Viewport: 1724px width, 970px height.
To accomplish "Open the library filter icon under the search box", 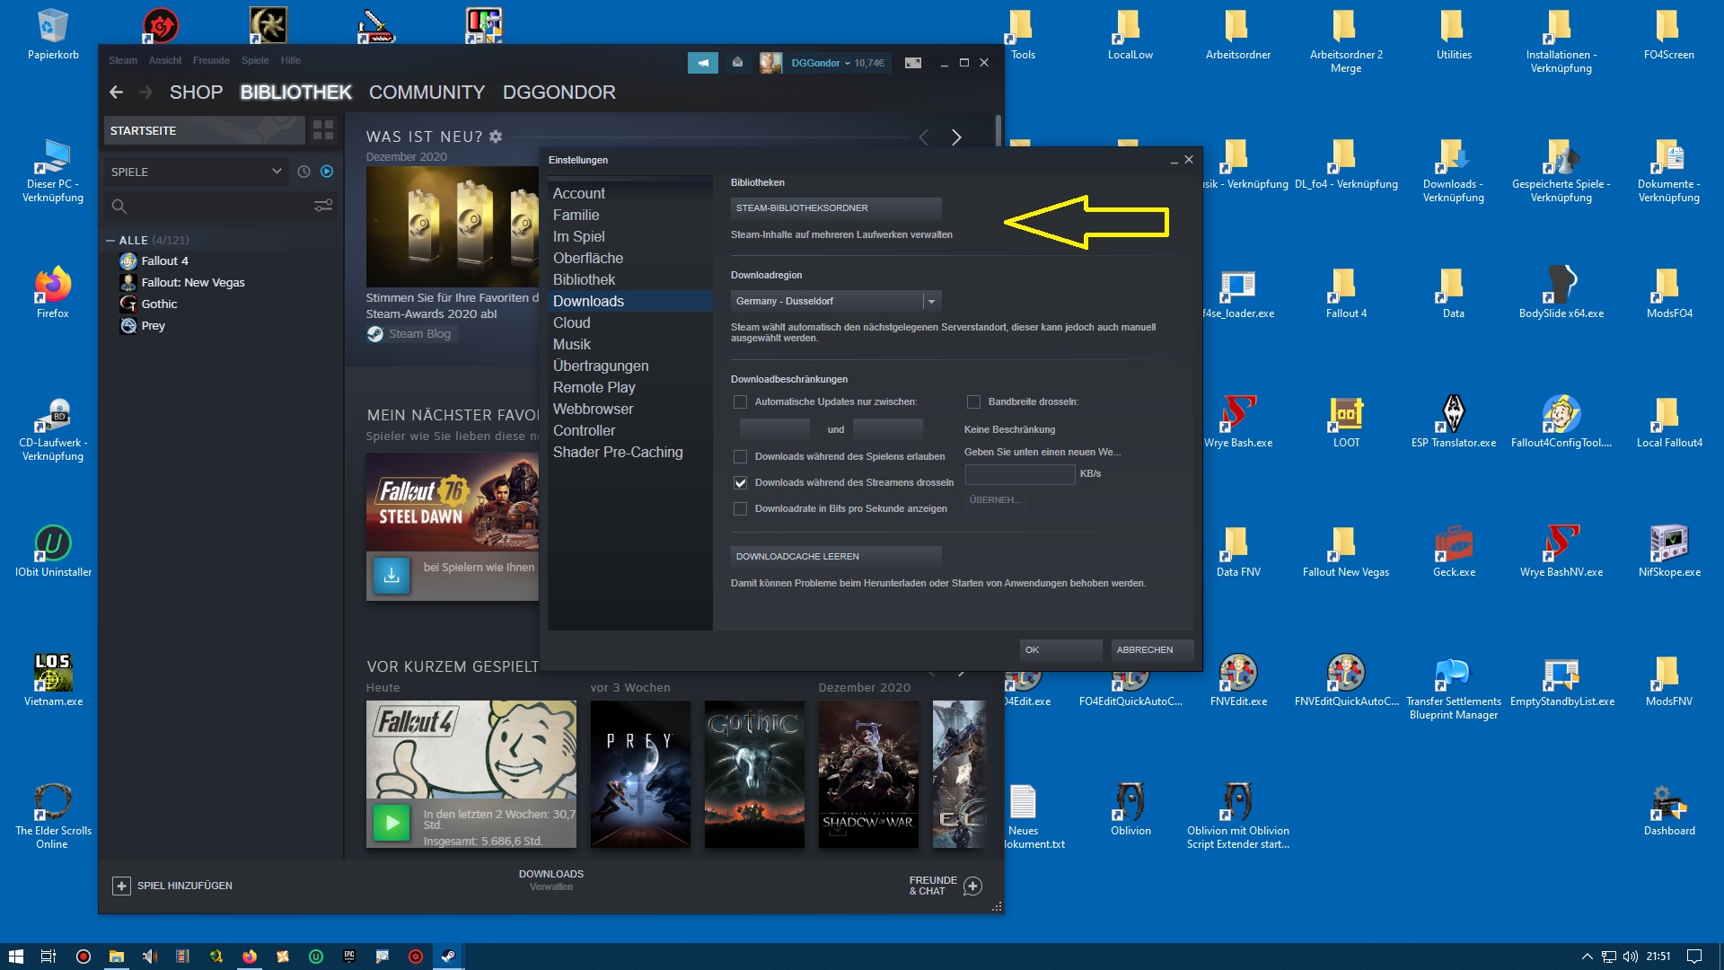I will click(324, 206).
